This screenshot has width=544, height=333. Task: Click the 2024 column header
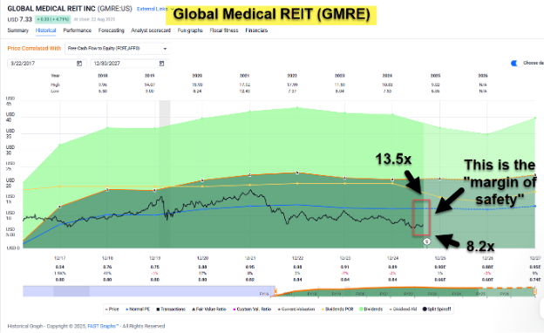click(387, 76)
